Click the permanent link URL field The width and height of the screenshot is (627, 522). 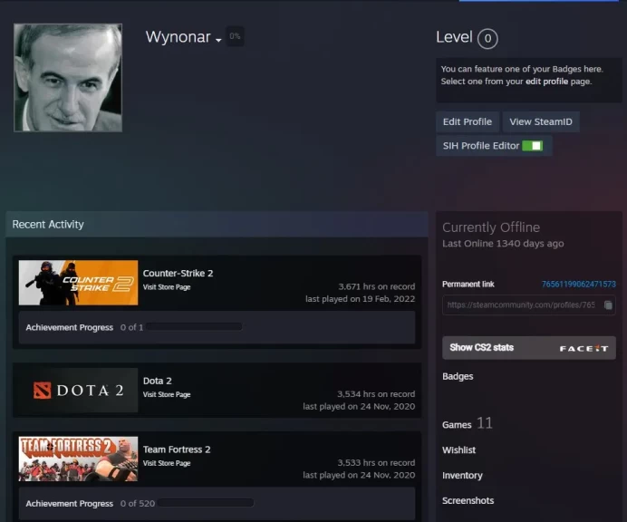click(x=529, y=305)
